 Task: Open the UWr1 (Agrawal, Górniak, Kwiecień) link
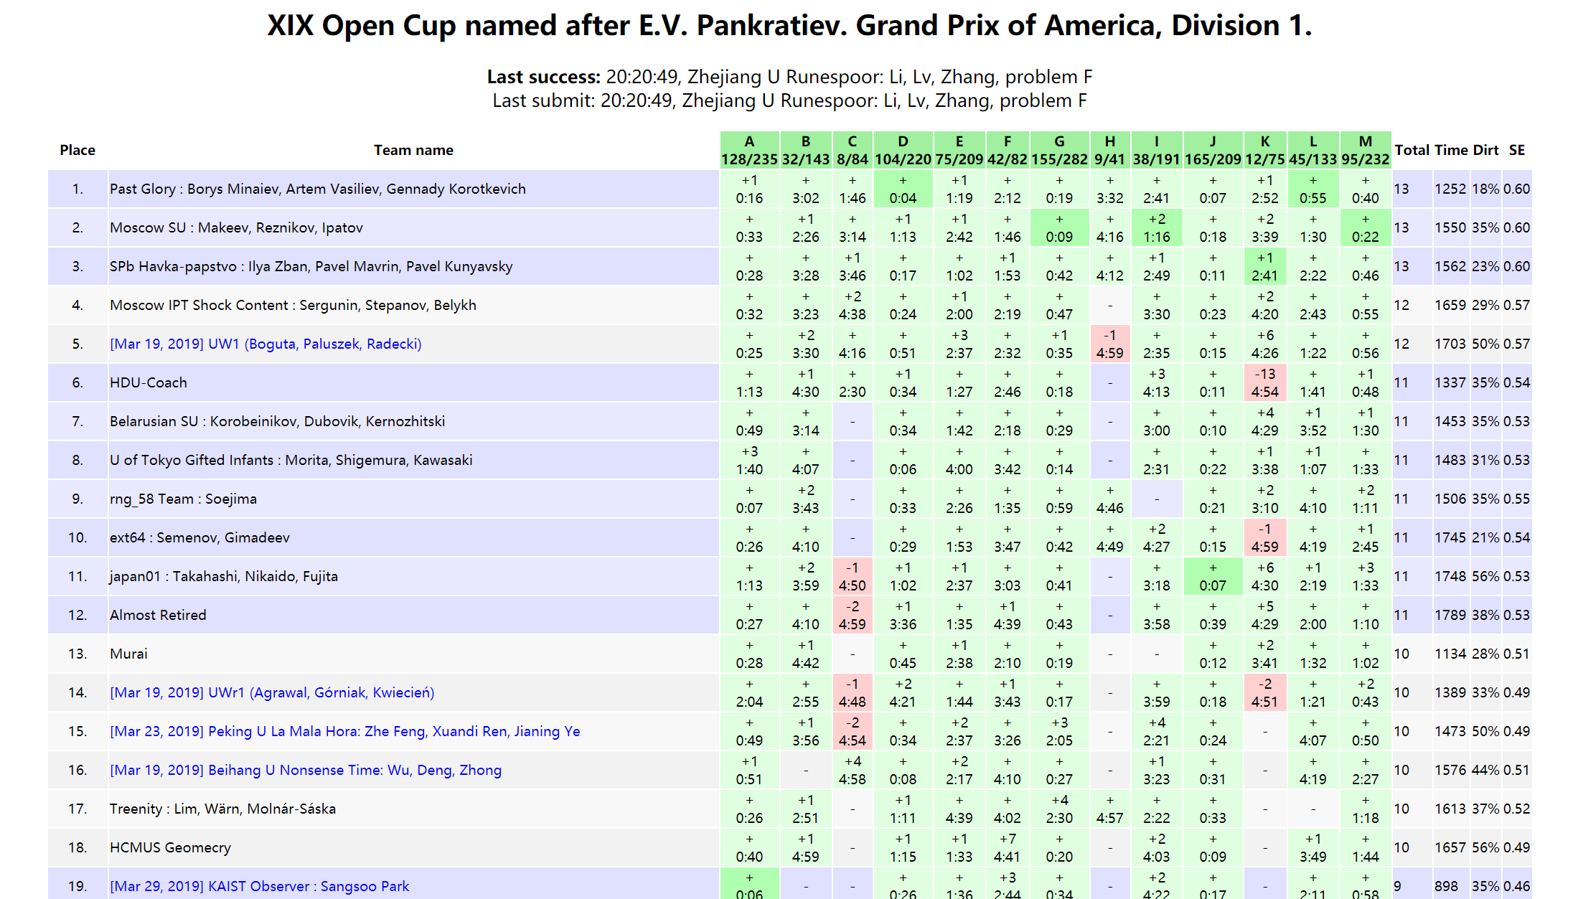(272, 692)
